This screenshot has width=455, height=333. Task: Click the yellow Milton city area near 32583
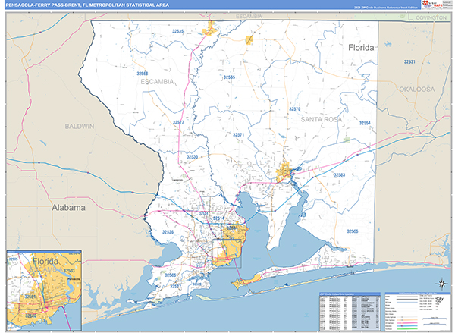[288, 174]
